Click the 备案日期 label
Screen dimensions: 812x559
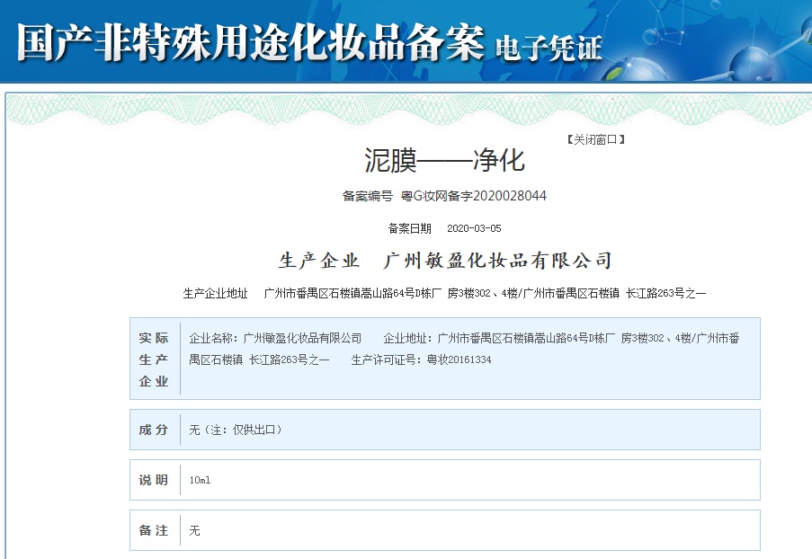(409, 229)
